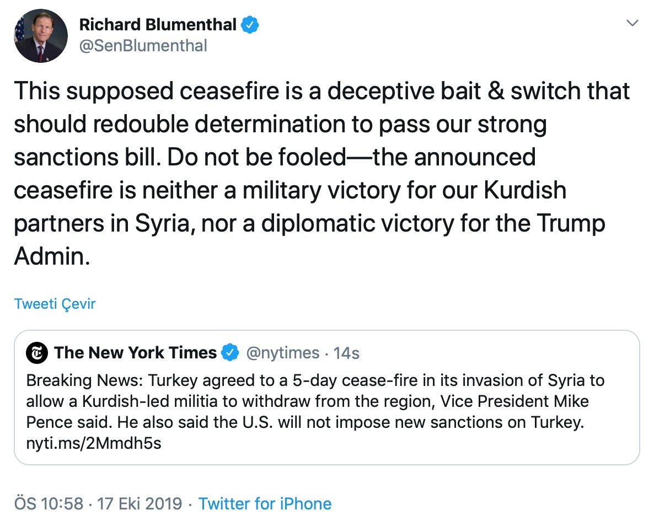Click the ÖS 10:58 tweet time
The image size is (654, 526).
coord(49,503)
